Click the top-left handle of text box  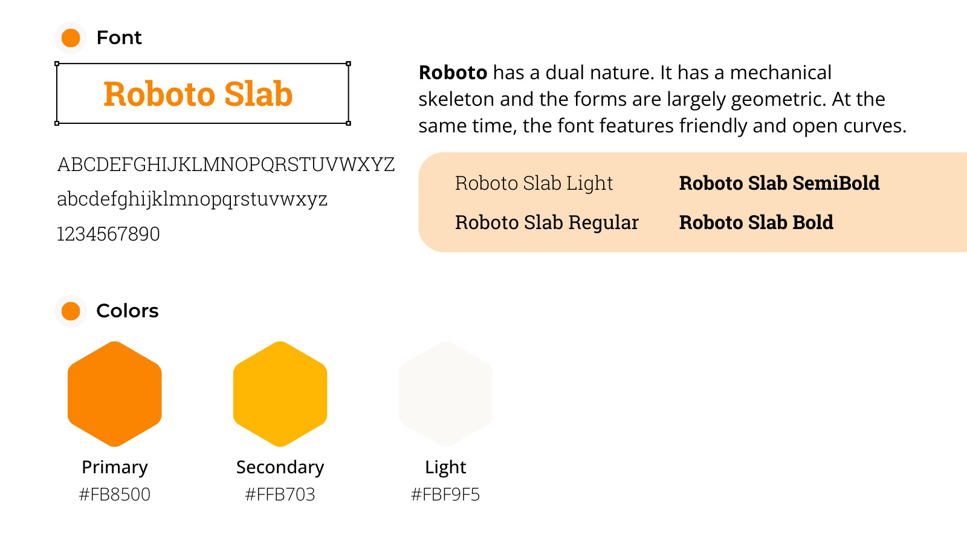(57, 63)
